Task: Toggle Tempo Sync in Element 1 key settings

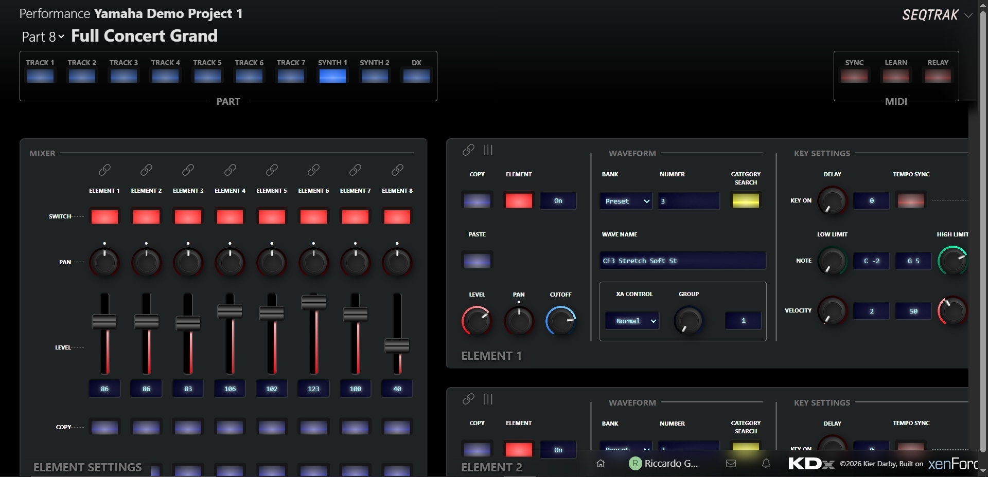Action: point(910,200)
